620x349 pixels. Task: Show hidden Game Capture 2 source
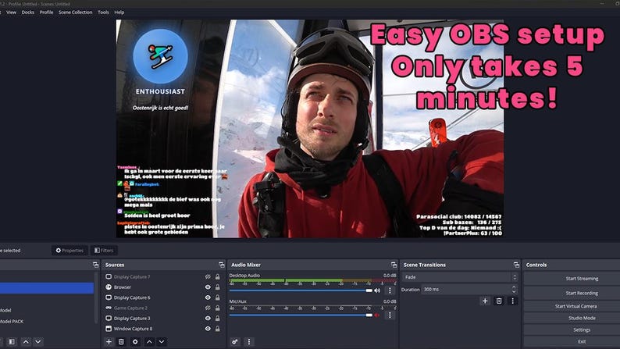(x=208, y=308)
